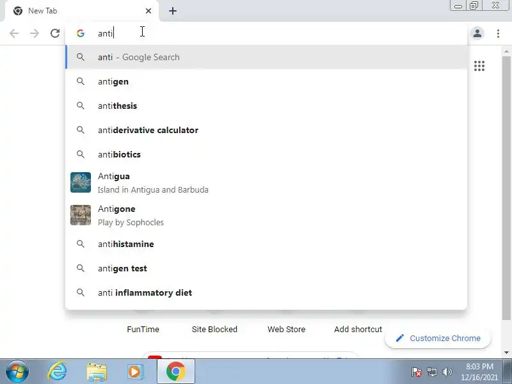Click the browser back arrow
This screenshot has height=384, width=512.
pyautogui.click(x=14, y=33)
